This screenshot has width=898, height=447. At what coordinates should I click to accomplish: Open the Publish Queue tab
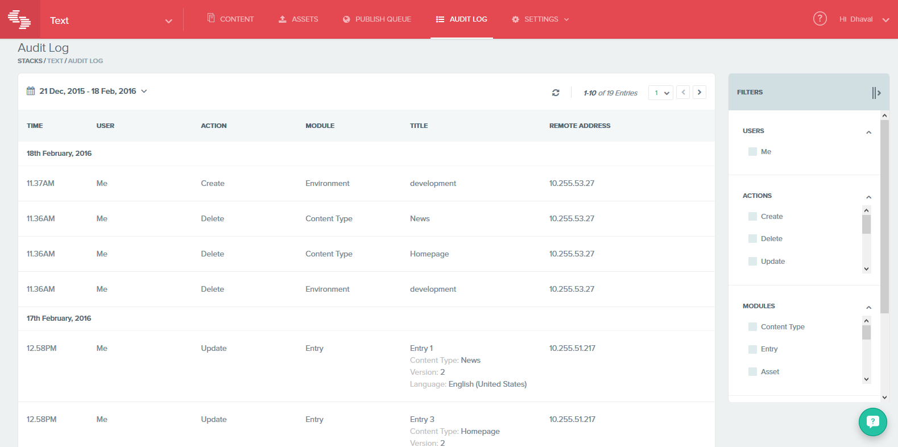[377, 19]
